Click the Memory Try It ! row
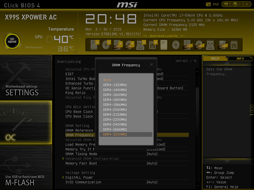The image size is (254, 190). (127, 149)
